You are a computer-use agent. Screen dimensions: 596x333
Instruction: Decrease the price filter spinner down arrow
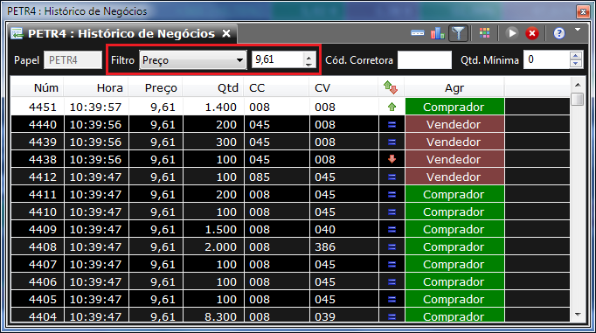(x=308, y=65)
